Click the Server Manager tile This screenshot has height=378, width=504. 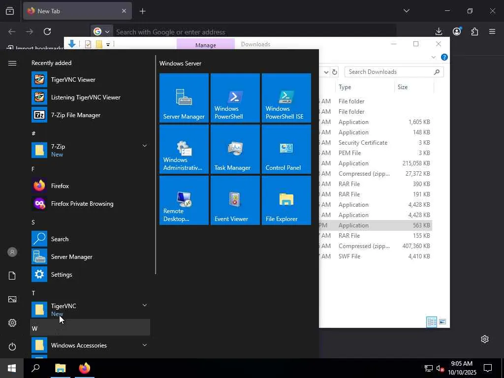pos(184,98)
